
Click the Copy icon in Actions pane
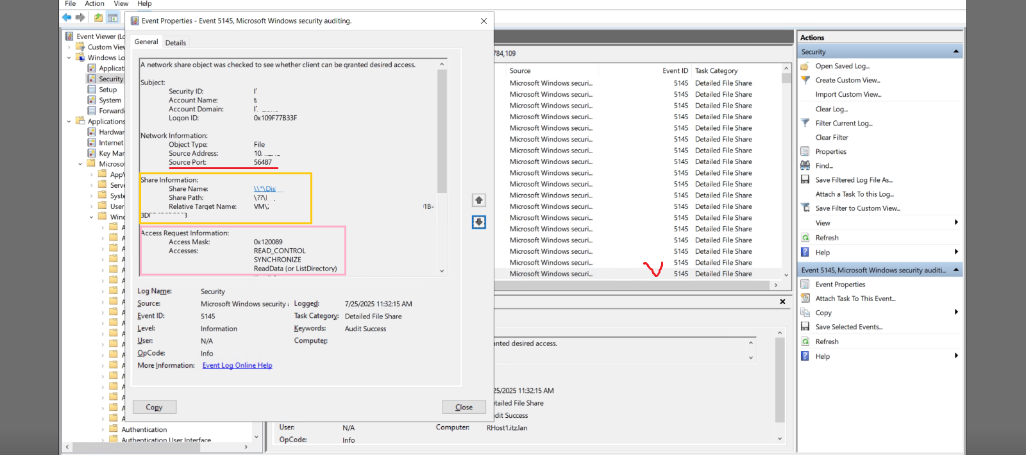pos(805,313)
